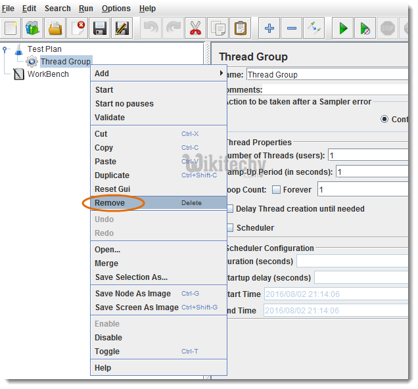The width and height of the screenshot is (418, 389).
Task: Open the Templates toolbar icon
Action: (33, 28)
